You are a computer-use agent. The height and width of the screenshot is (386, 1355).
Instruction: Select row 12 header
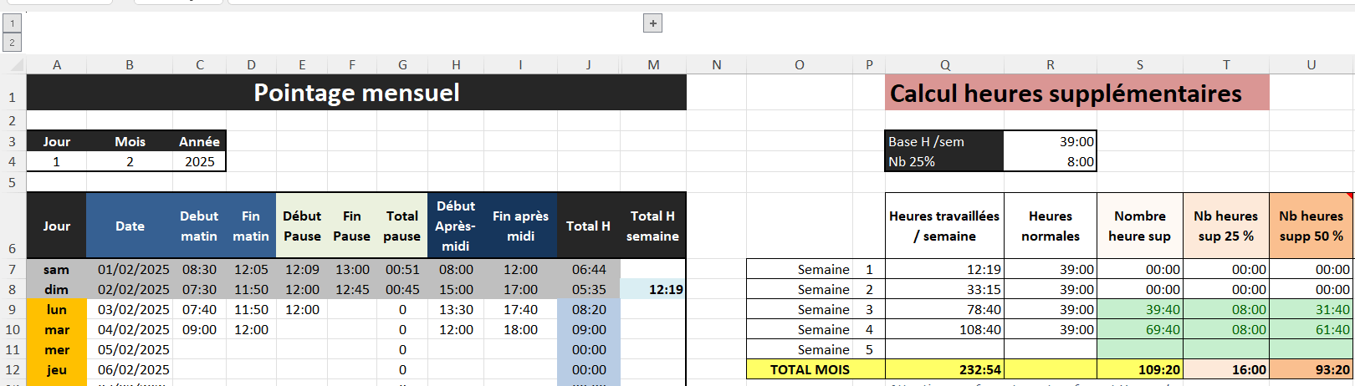(x=13, y=369)
